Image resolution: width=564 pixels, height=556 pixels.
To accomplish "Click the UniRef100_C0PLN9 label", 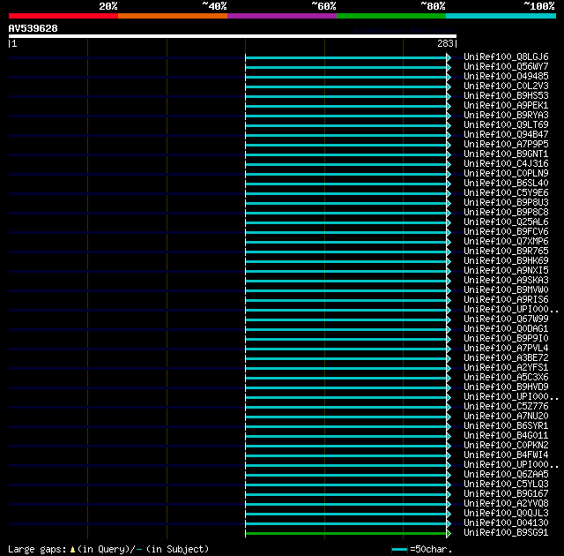I will (506, 174).
